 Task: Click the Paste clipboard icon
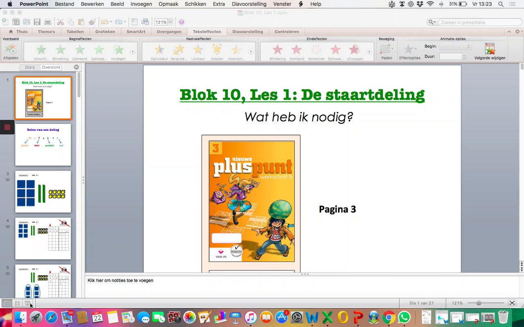tap(81, 22)
